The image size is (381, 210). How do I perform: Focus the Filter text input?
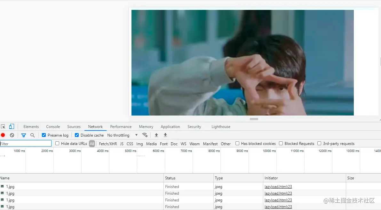[26, 144]
